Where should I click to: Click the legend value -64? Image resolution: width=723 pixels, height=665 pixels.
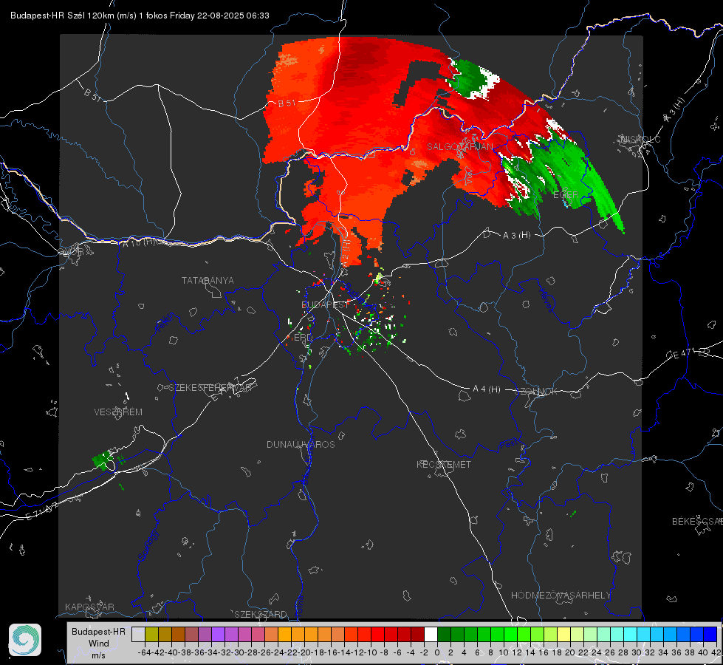144,652
